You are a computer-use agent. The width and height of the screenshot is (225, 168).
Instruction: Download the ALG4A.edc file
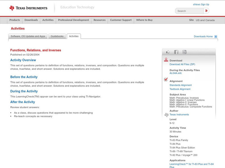pyautogui.click(x=175, y=73)
